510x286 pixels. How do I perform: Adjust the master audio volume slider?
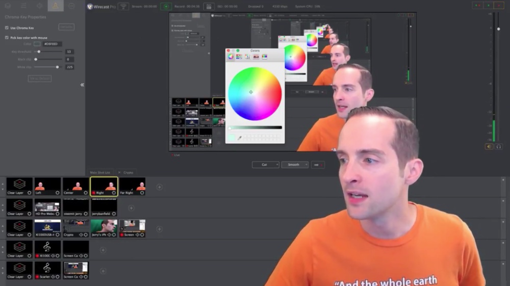point(498,29)
